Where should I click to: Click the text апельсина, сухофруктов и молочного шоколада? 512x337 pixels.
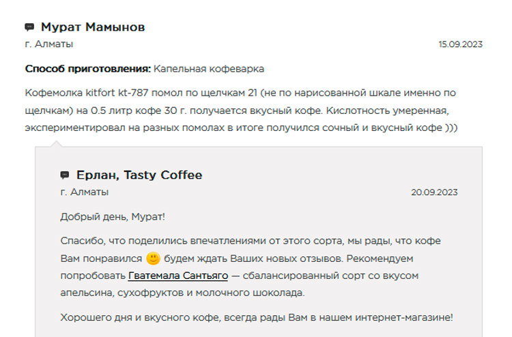pyautogui.click(x=182, y=293)
